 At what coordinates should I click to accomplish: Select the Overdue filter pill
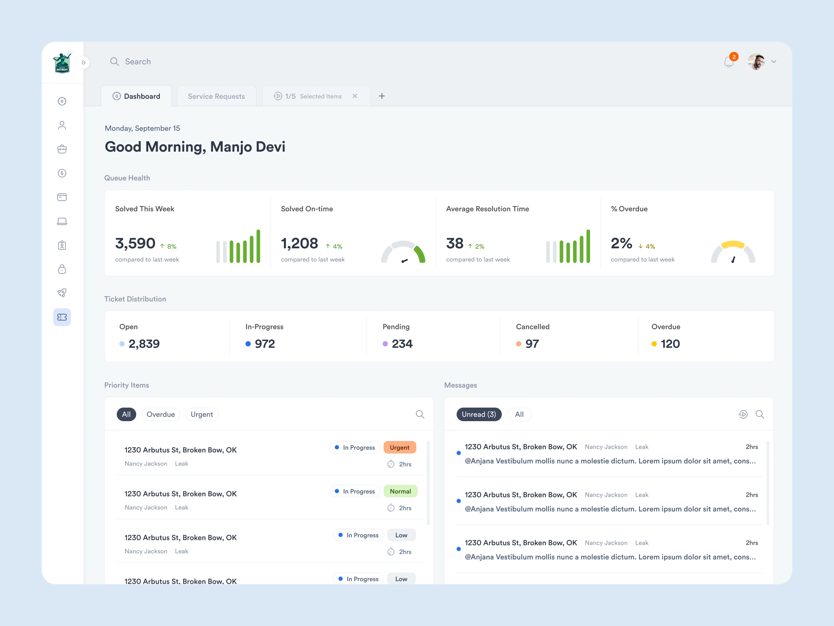point(161,414)
